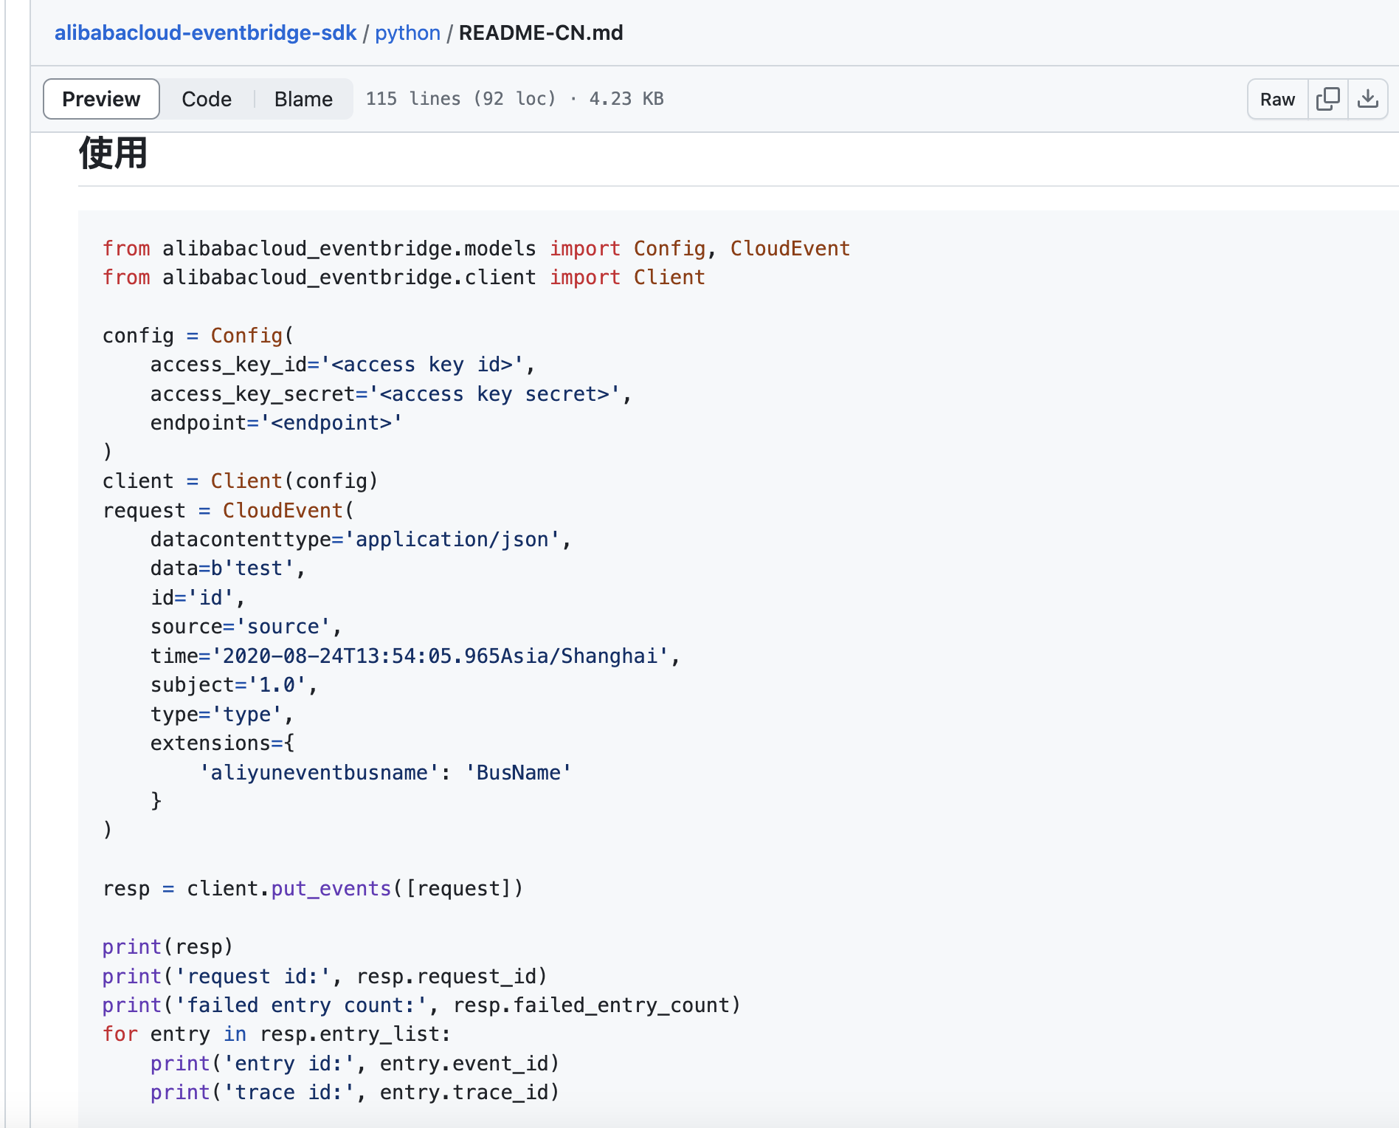Viewport: 1399px width, 1128px height.
Task: Click the "endpoint='<endpoint>'" line
Action: click(x=276, y=423)
